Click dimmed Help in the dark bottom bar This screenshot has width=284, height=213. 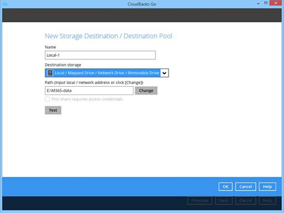click(267, 200)
